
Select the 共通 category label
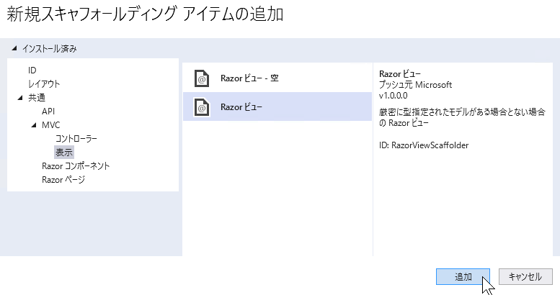click(37, 97)
